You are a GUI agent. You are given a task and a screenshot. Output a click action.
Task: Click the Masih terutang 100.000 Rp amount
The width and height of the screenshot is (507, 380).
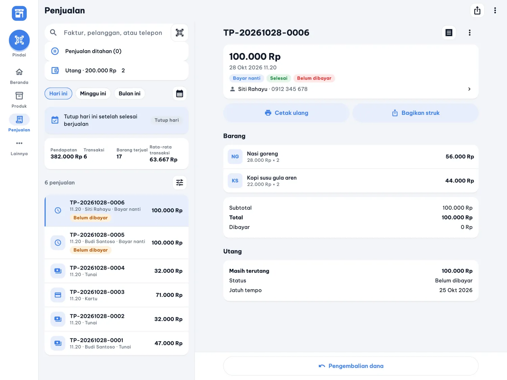pos(457,271)
